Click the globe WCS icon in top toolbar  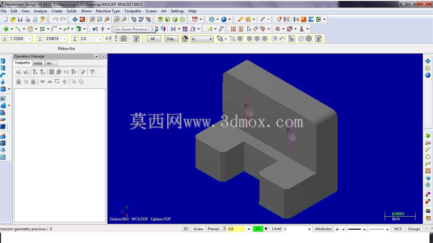click(x=212, y=19)
